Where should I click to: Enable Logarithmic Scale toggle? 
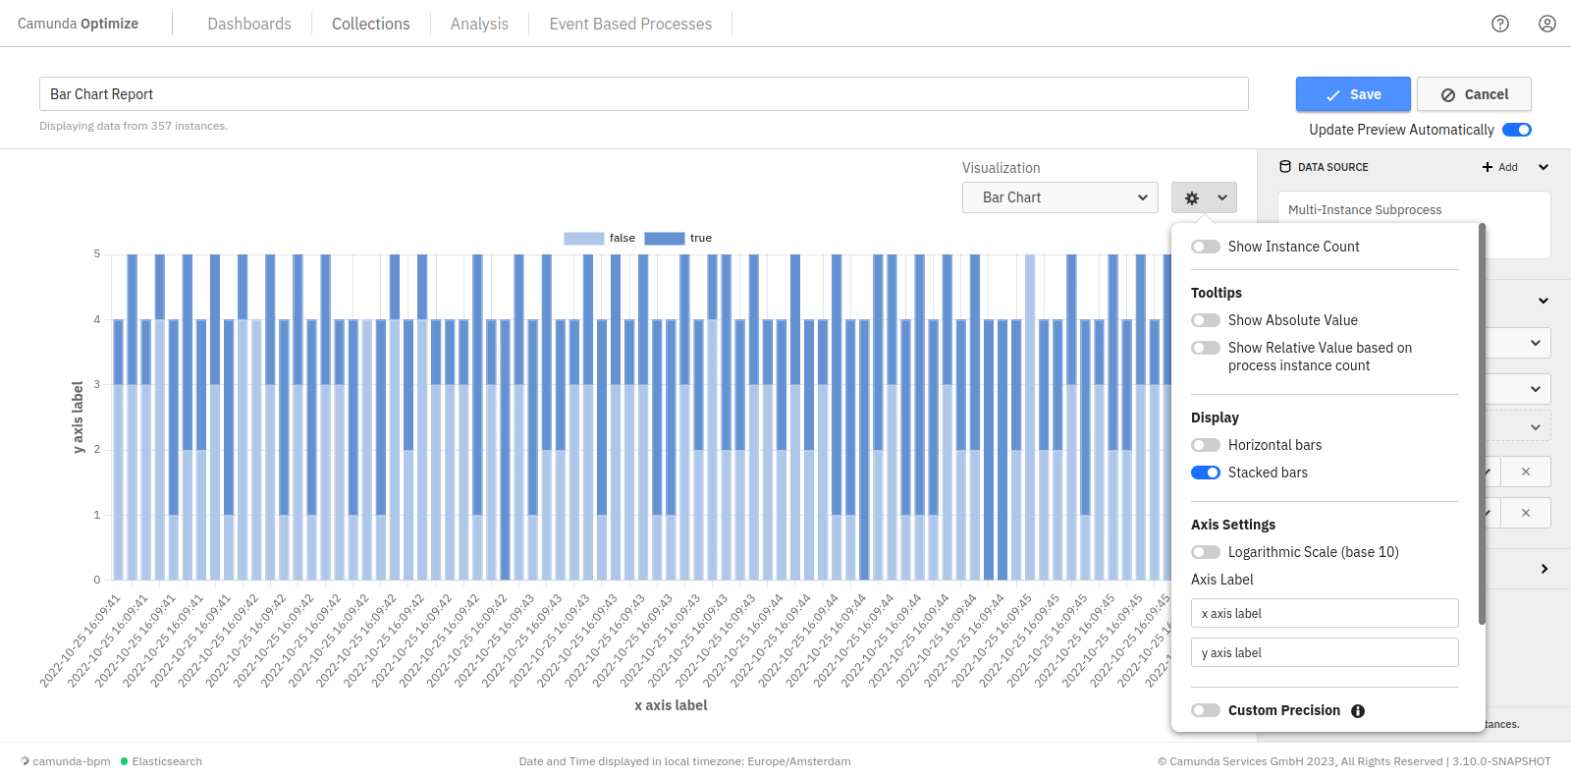tap(1206, 552)
